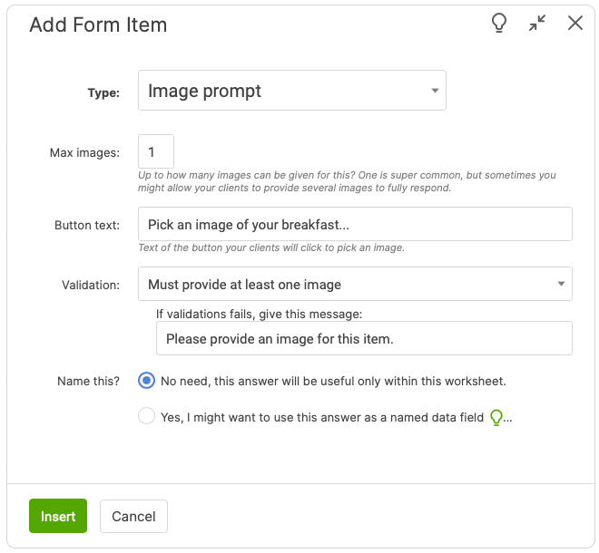Shrink the dialog using the collapse arrows icon

537,24
